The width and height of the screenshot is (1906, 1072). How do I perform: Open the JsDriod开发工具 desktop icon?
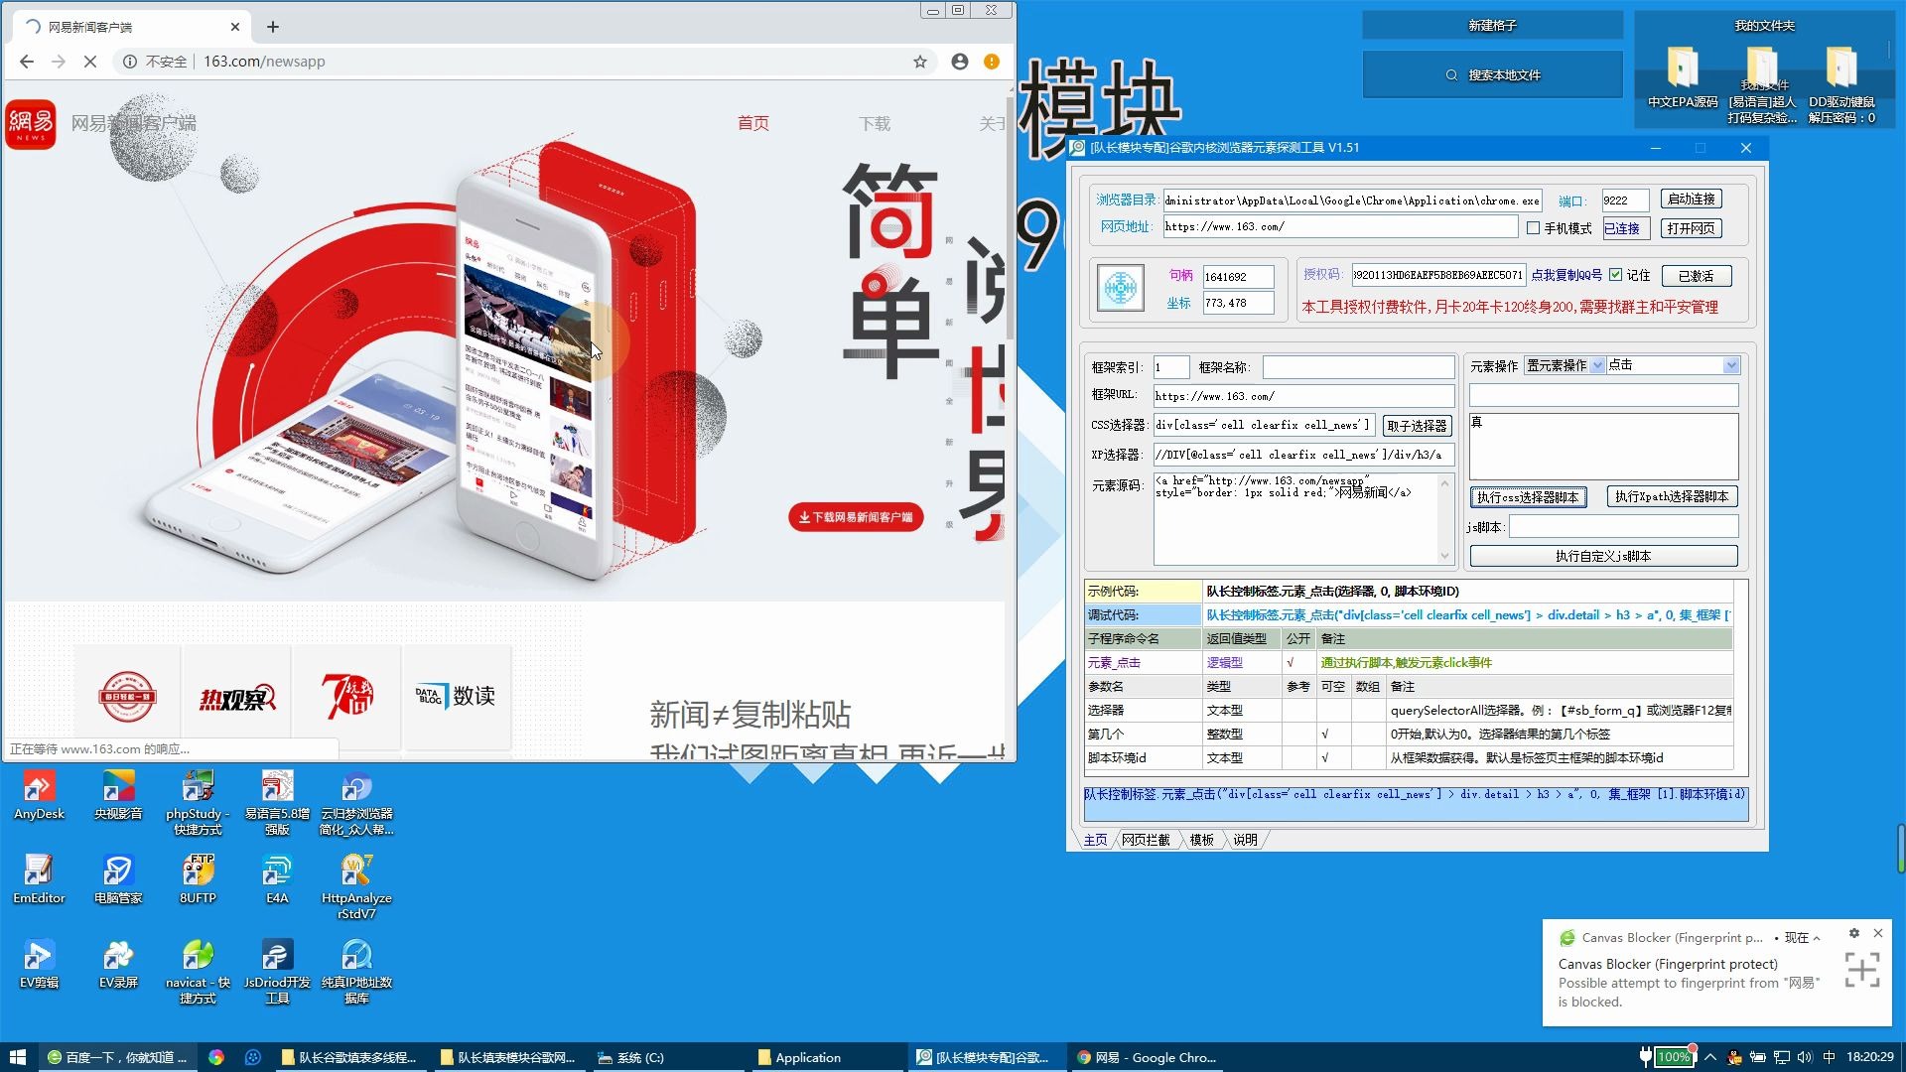coord(277,972)
